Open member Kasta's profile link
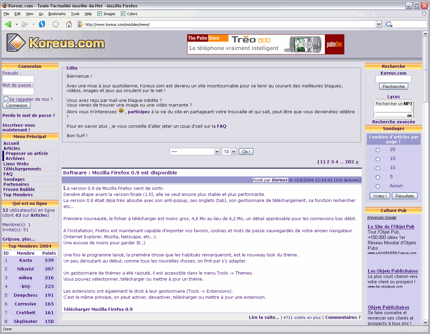430x334 pixels. (x=26, y=260)
